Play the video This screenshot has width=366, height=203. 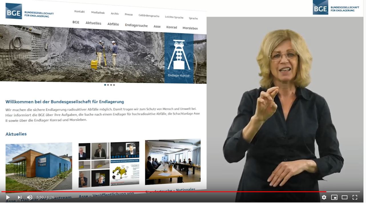click(x=8, y=197)
